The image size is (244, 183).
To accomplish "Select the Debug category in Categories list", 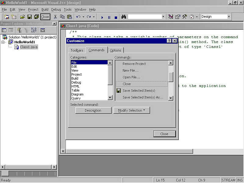I will (x=89, y=82).
